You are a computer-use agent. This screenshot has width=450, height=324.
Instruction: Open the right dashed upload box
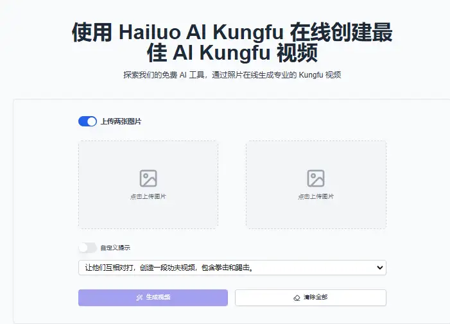[316, 185]
